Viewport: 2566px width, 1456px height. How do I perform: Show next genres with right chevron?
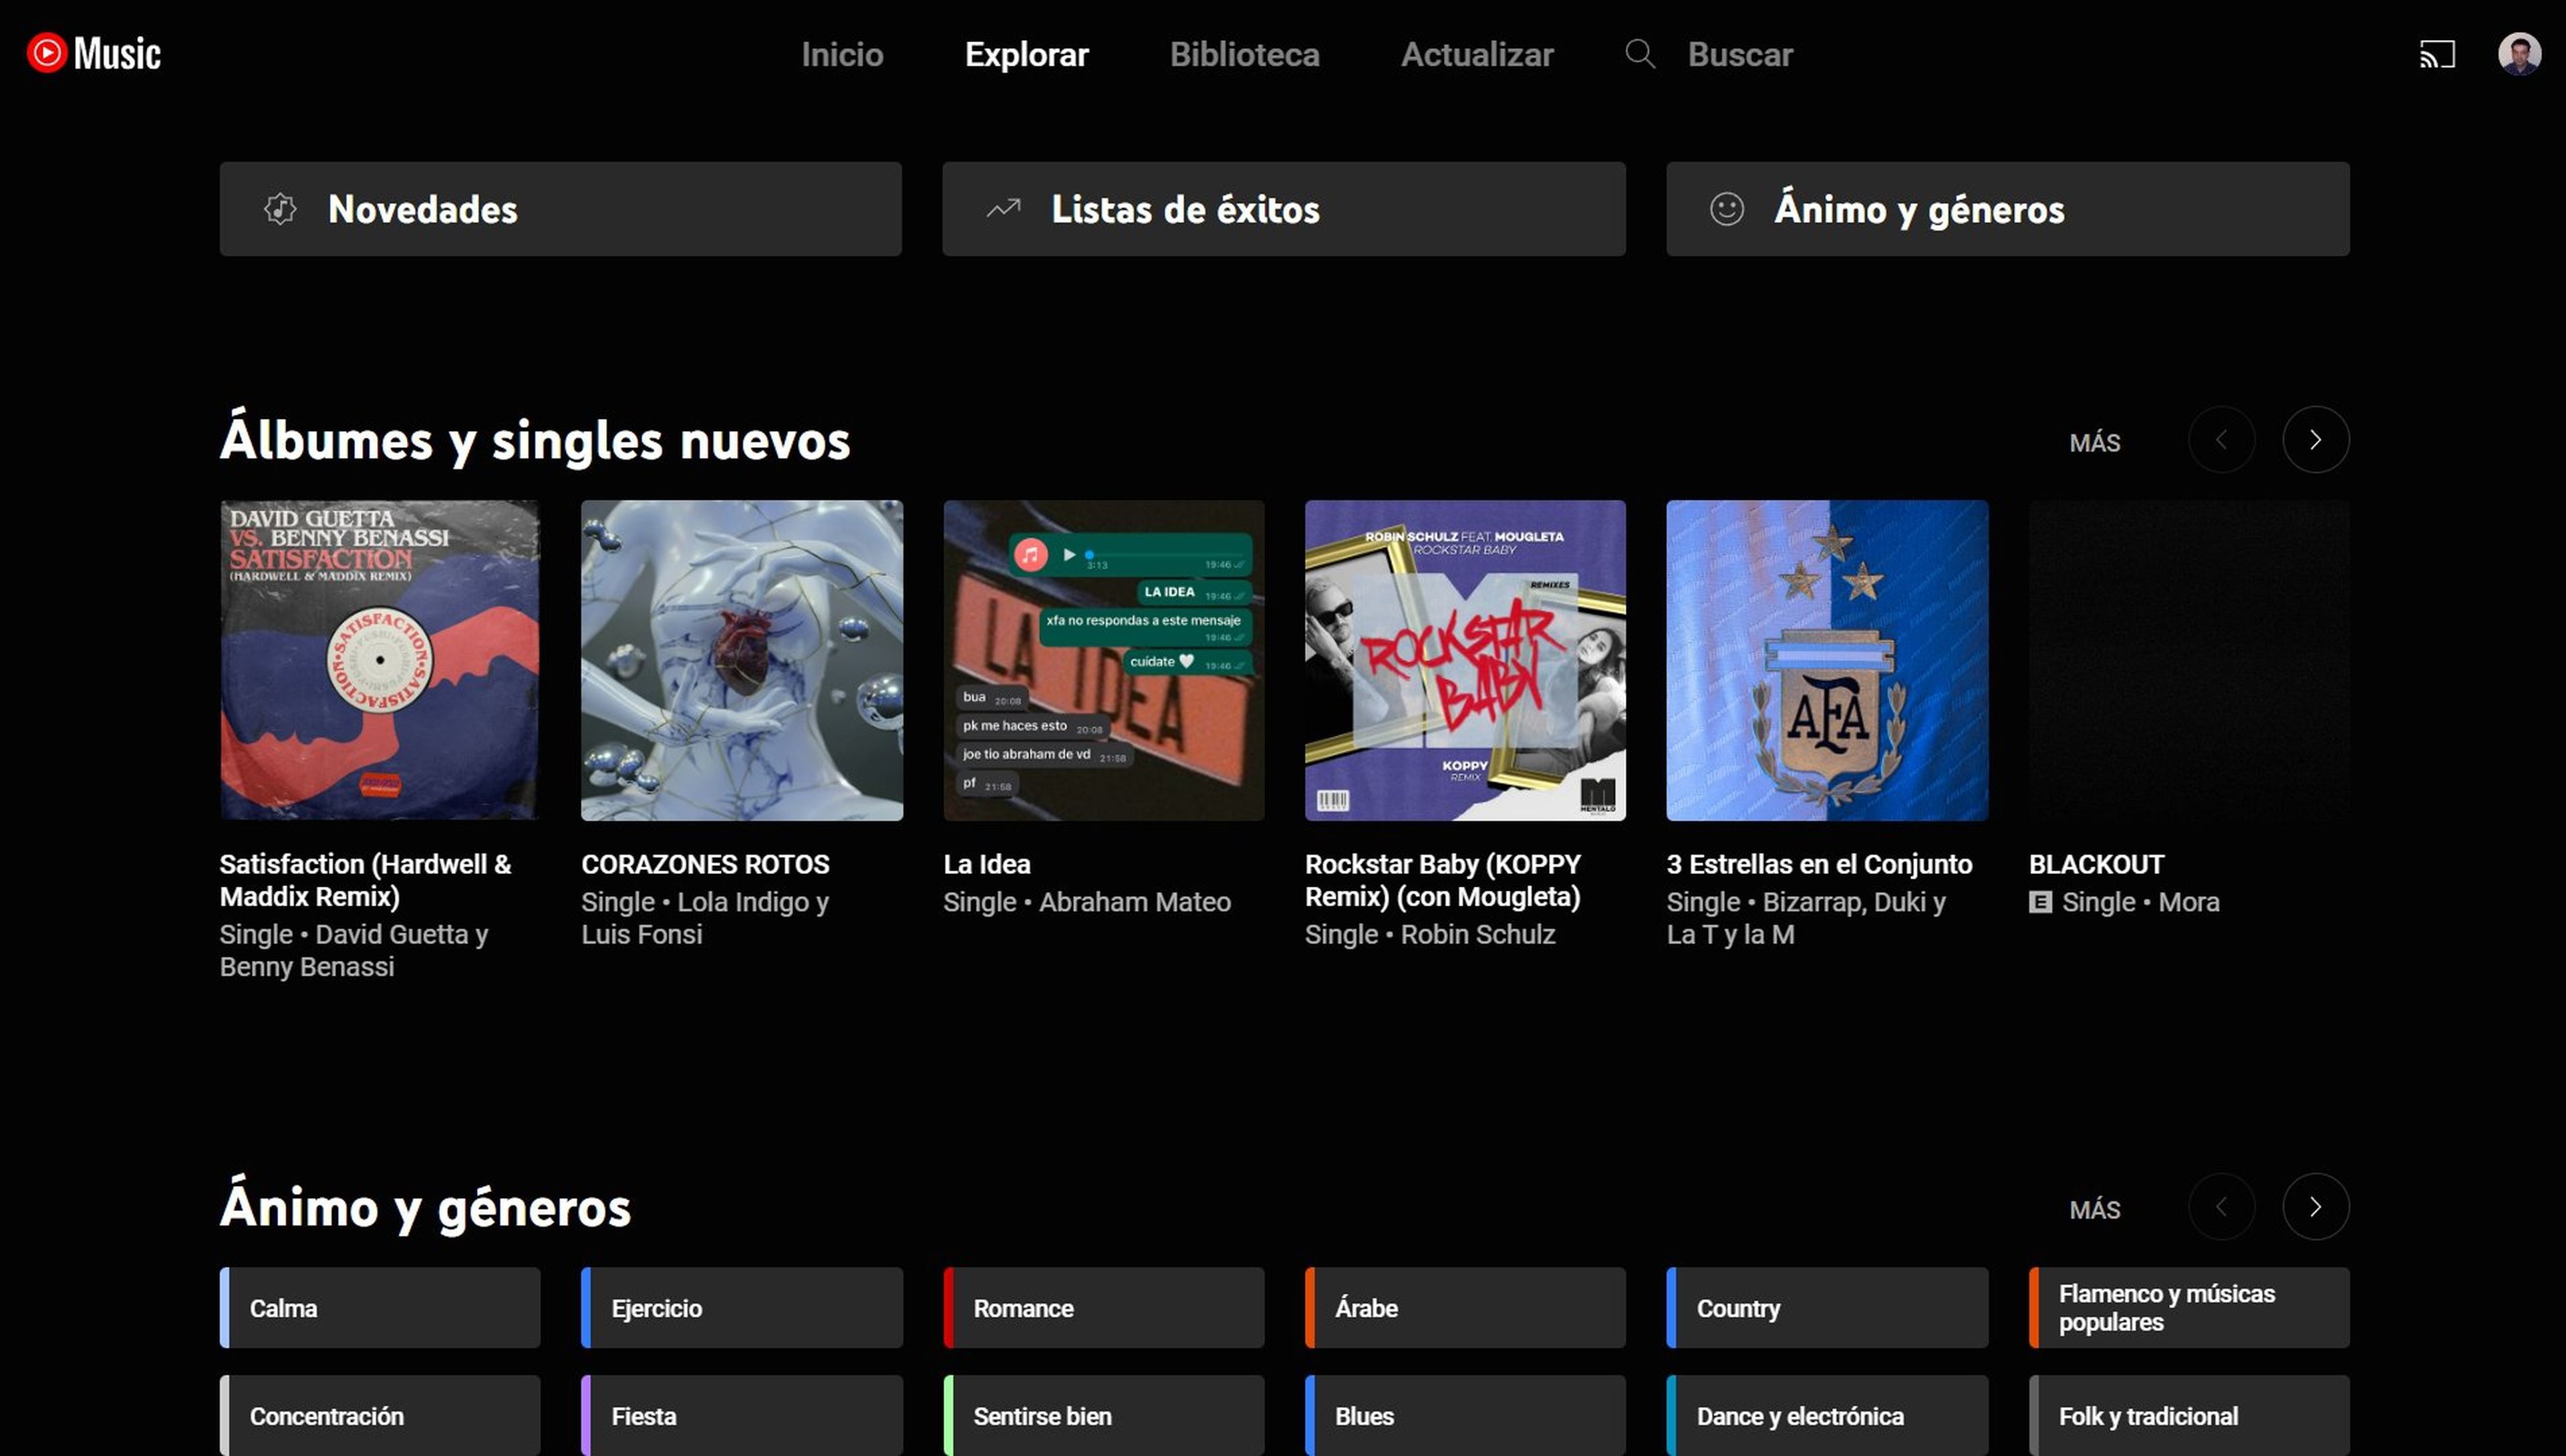[x=2316, y=1207]
